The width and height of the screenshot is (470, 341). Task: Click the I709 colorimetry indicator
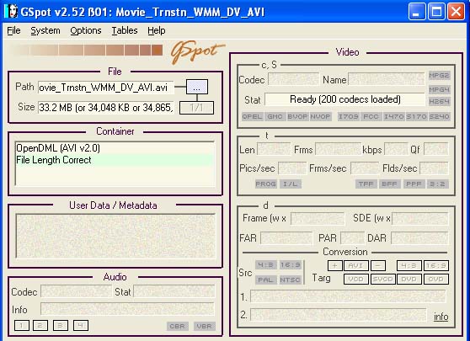tap(348, 116)
